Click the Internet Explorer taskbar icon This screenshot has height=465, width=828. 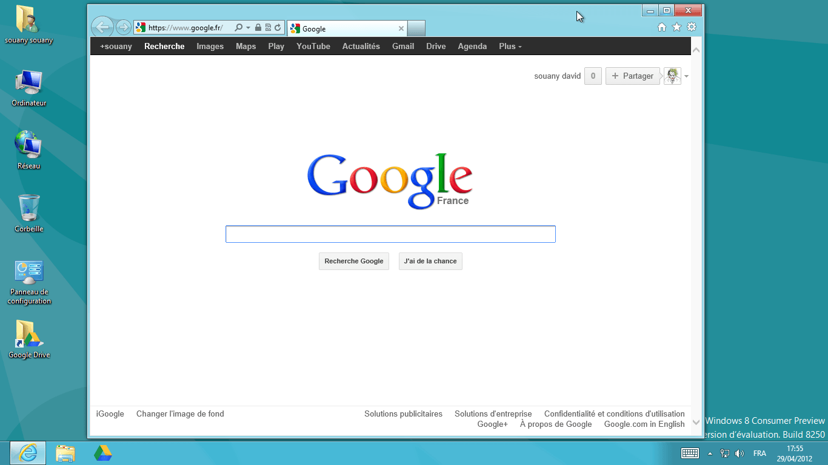coord(27,453)
